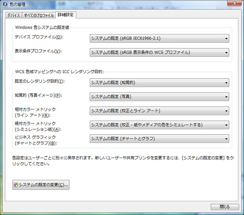Click the 閉じる button
The width and height of the screenshot is (244, 215).
225,207
